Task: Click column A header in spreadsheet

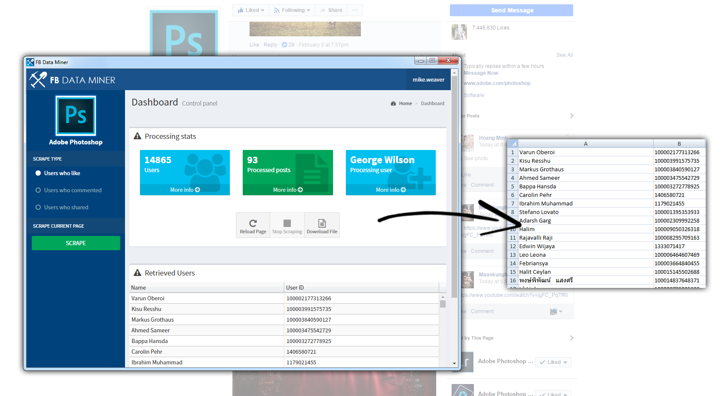Action: (x=586, y=144)
